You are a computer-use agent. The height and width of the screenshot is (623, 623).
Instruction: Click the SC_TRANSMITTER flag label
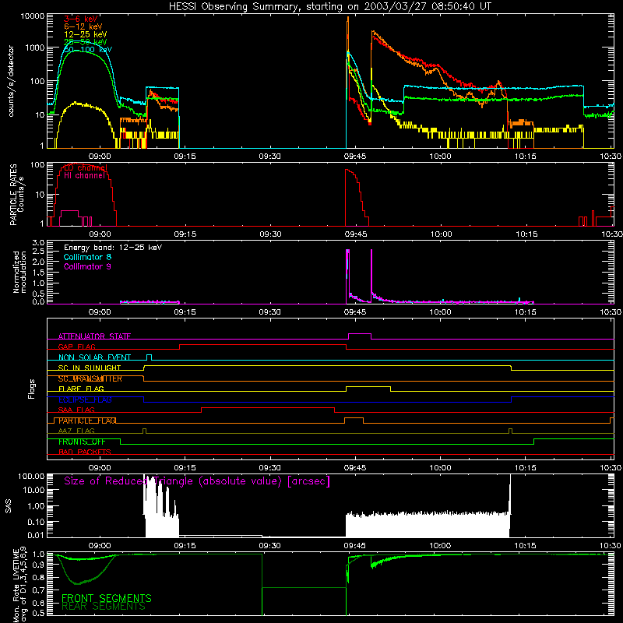click(90, 378)
